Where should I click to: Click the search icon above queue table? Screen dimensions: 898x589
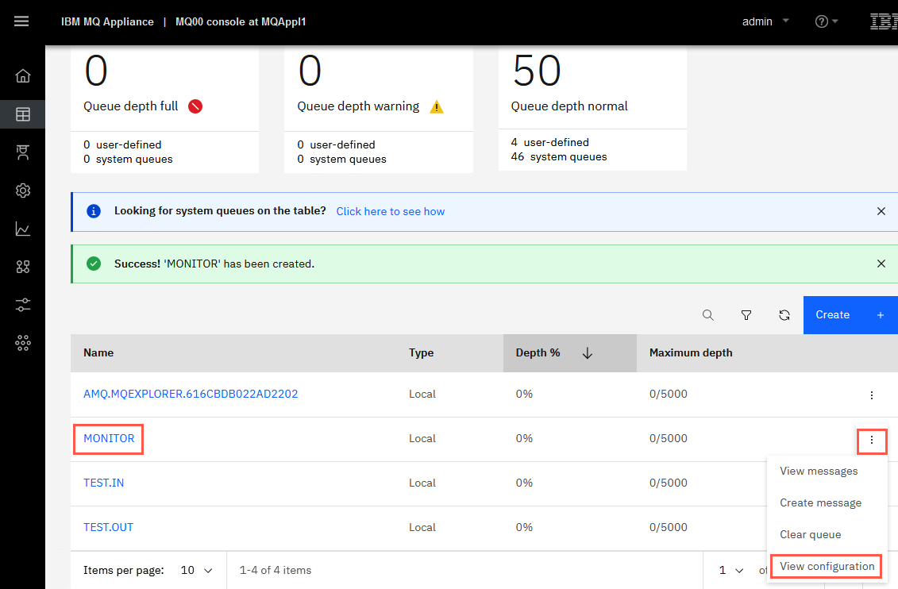[x=708, y=315]
